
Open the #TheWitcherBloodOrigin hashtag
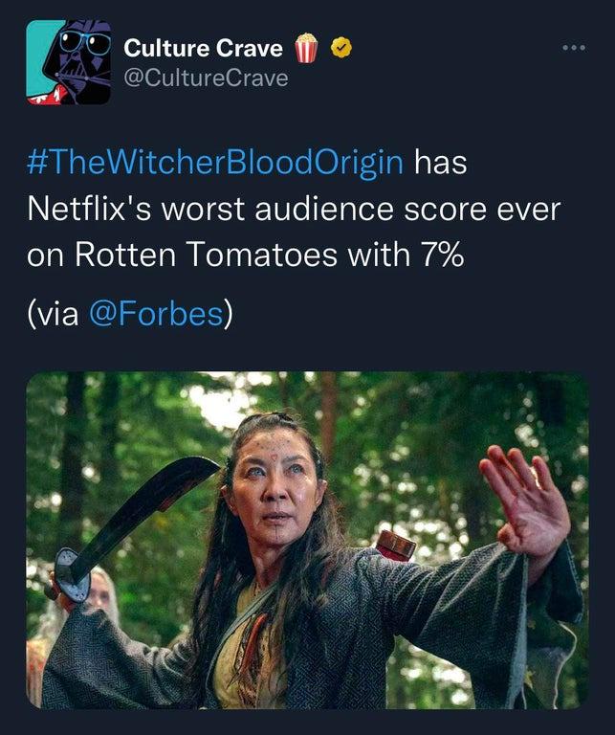click(214, 162)
